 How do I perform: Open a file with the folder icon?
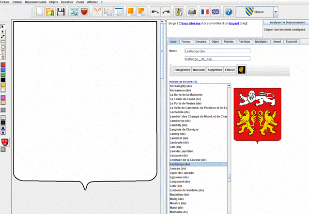50,12
